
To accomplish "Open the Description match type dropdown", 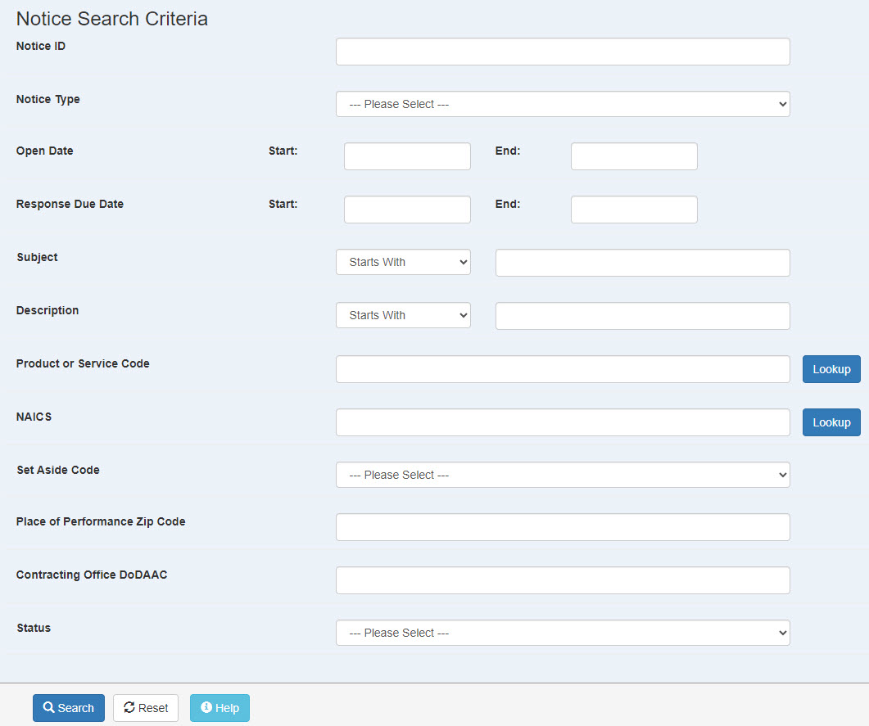I will tap(403, 315).
